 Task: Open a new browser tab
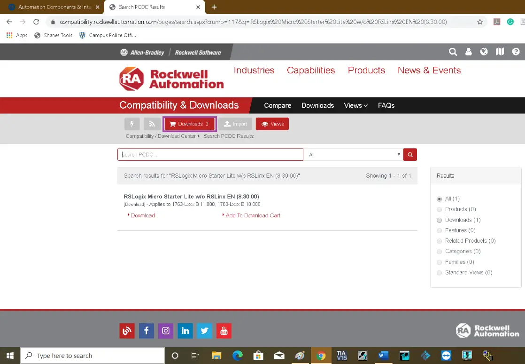pyautogui.click(x=214, y=7)
